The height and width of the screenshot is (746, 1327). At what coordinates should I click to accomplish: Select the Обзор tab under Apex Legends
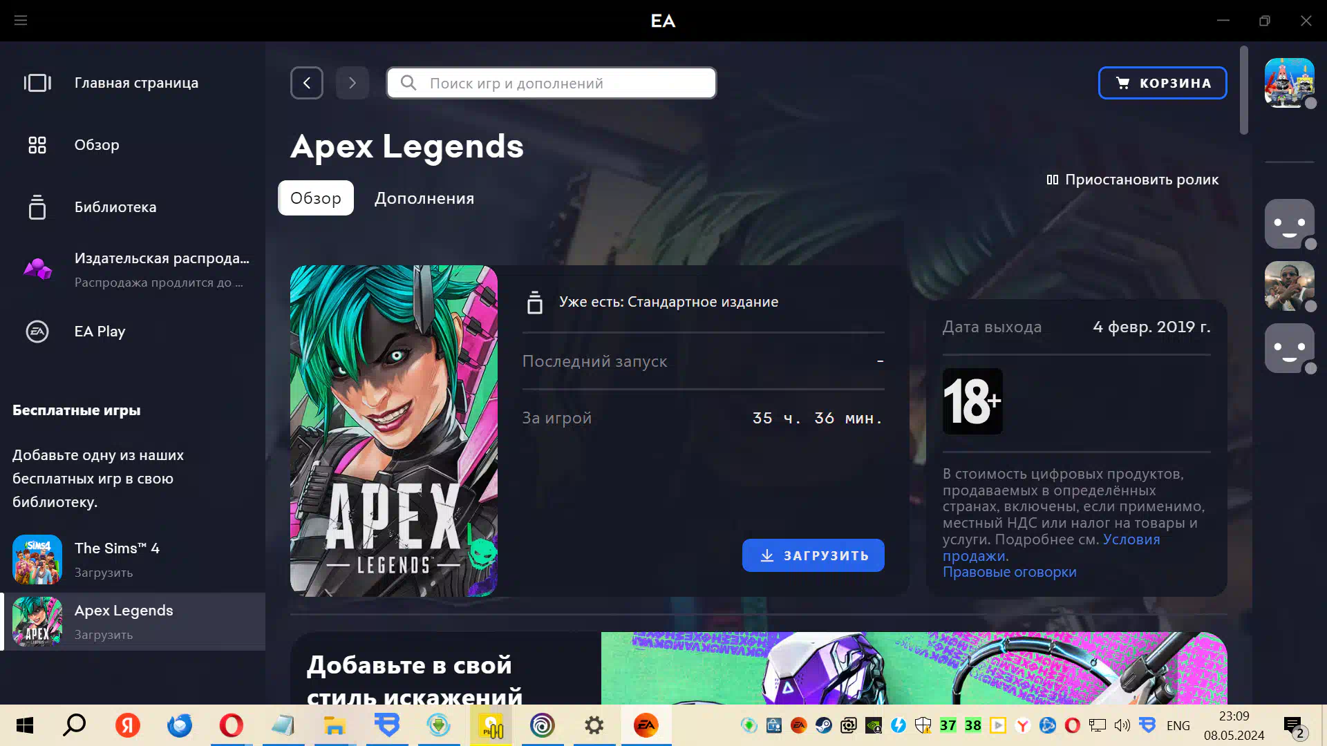coord(316,198)
